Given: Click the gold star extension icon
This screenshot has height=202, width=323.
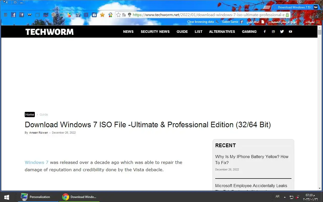Looking at the screenshot, I should (x=102, y=15).
